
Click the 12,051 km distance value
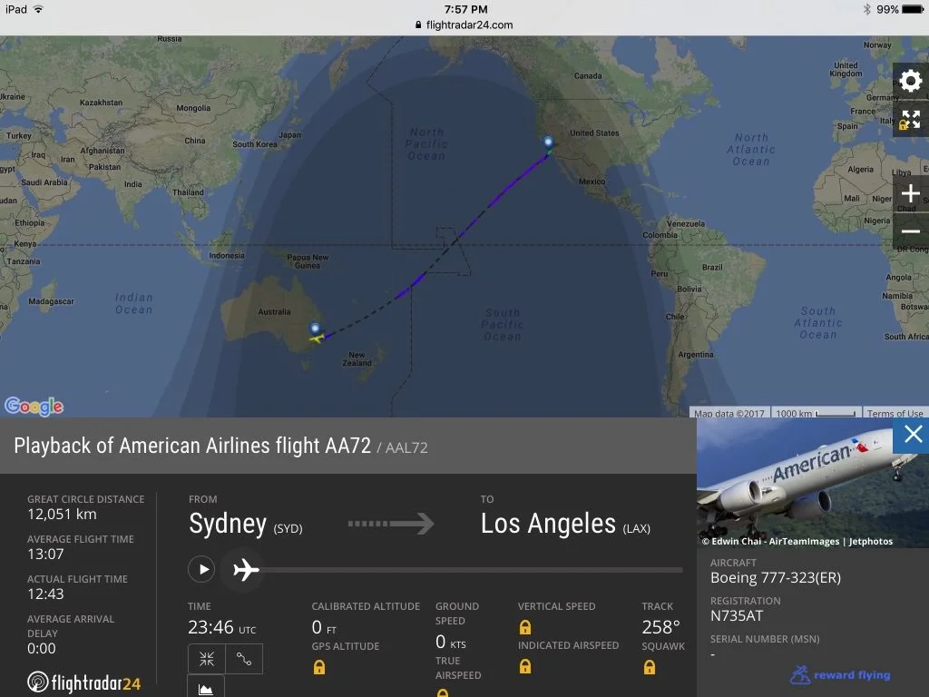(x=62, y=515)
